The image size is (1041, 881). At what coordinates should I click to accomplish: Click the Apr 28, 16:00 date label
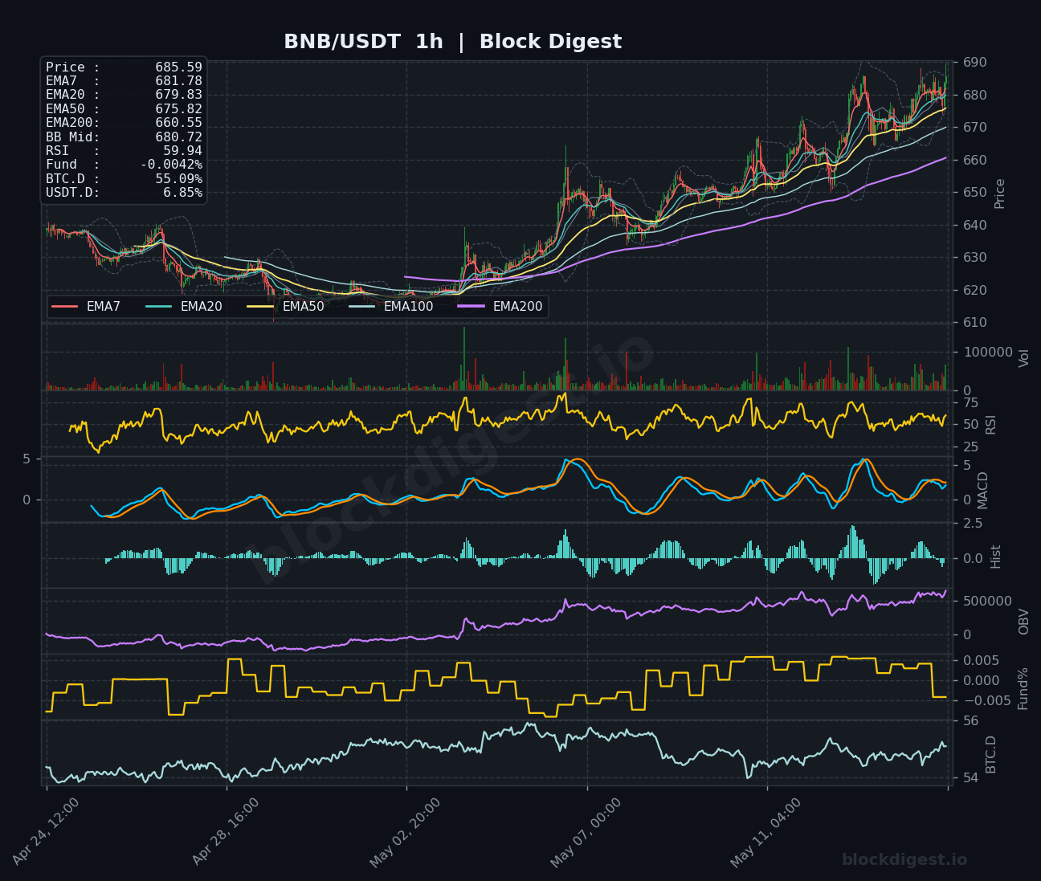[227, 832]
